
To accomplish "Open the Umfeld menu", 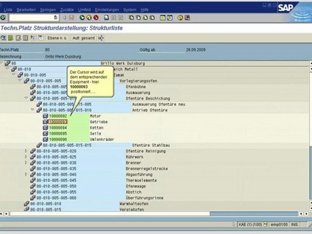I will 84,10.
